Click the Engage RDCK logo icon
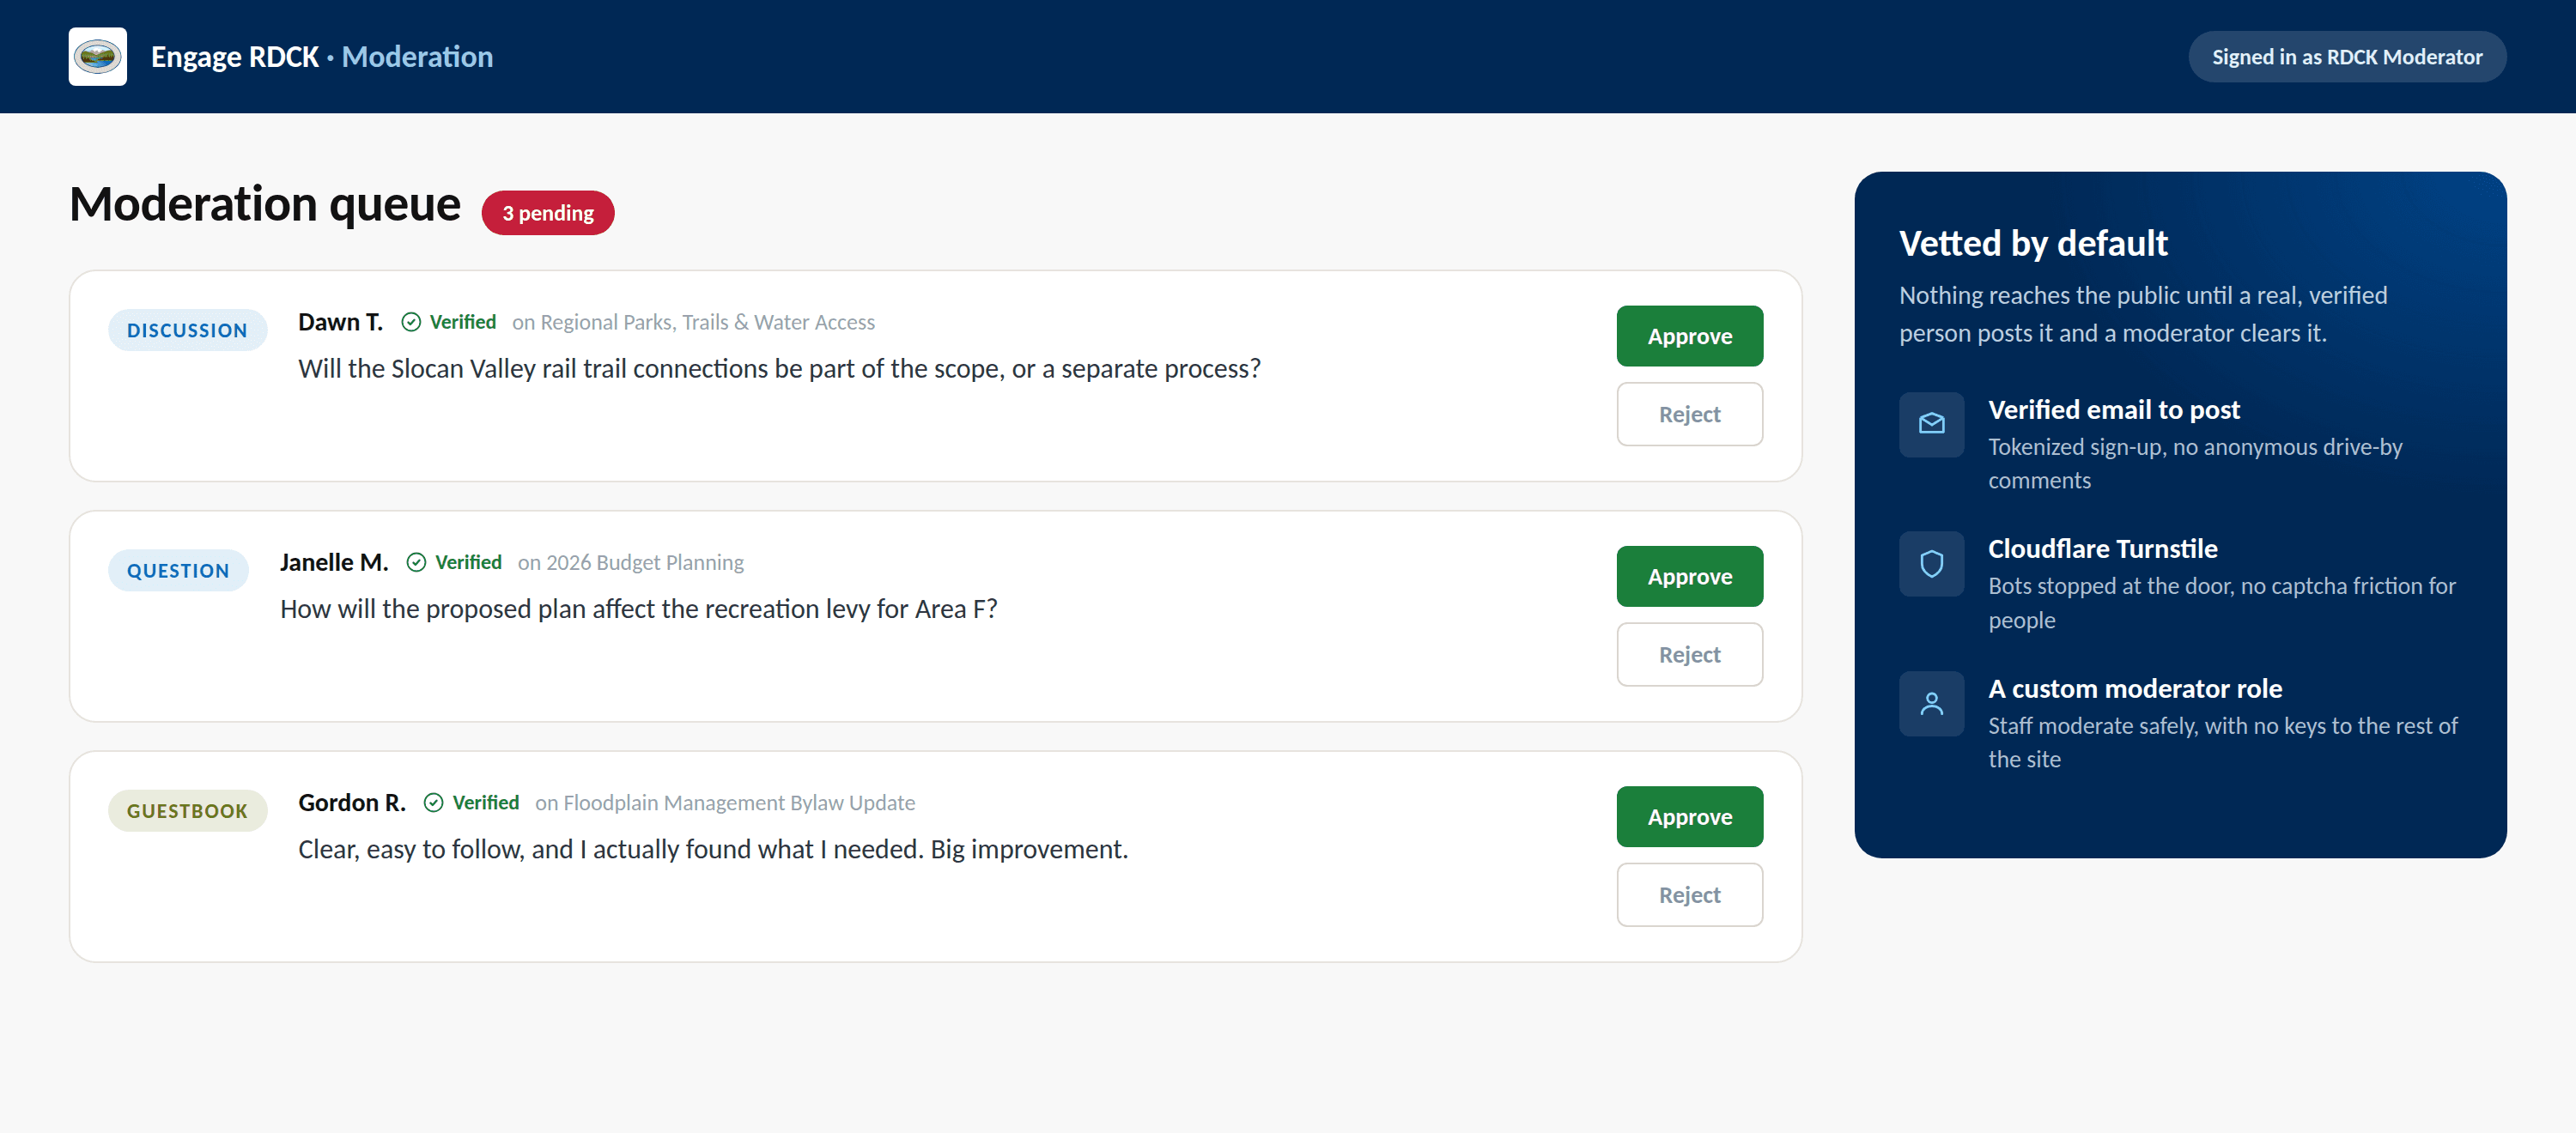The width and height of the screenshot is (2576, 1133). 97,57
